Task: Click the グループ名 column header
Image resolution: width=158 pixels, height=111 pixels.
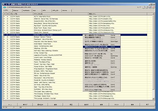Action: 21,14
